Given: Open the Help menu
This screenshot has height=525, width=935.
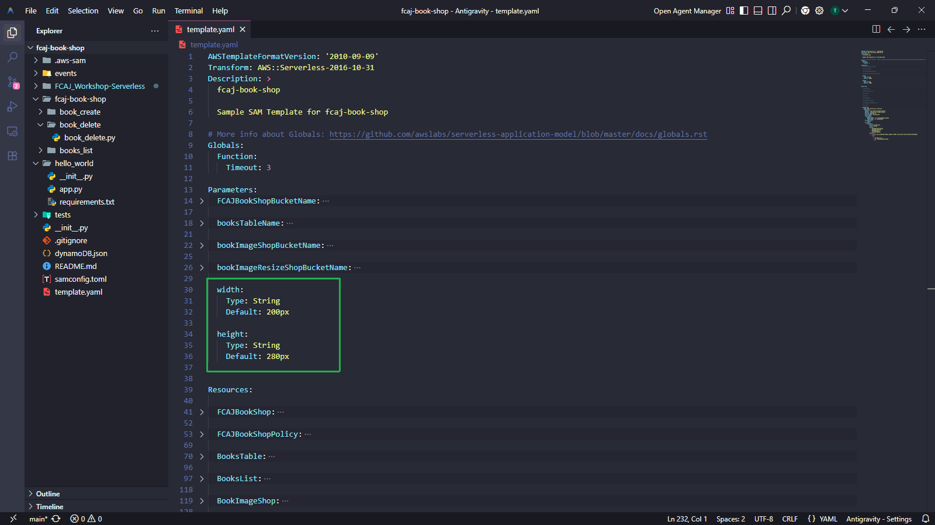Looking at the screenshot, I should (x=220, y=11).
